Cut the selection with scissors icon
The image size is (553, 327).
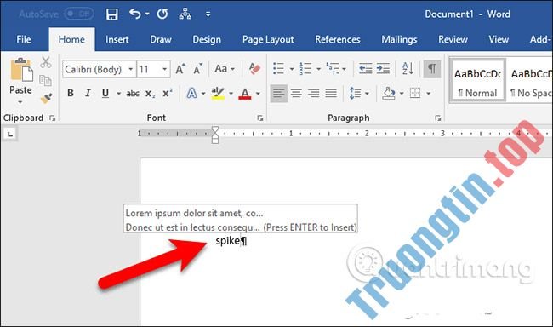tap(45, 62)
